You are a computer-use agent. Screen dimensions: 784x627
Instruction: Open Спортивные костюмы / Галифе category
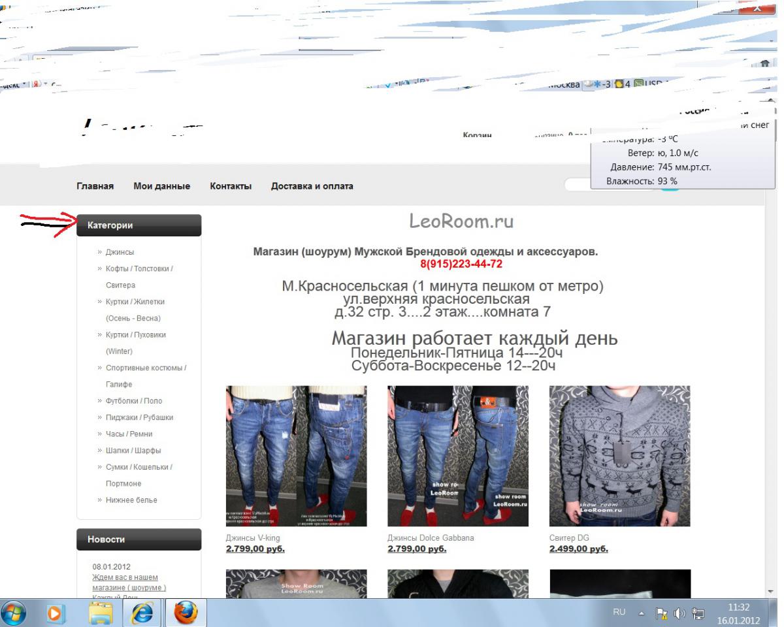(x=146, y=376)
